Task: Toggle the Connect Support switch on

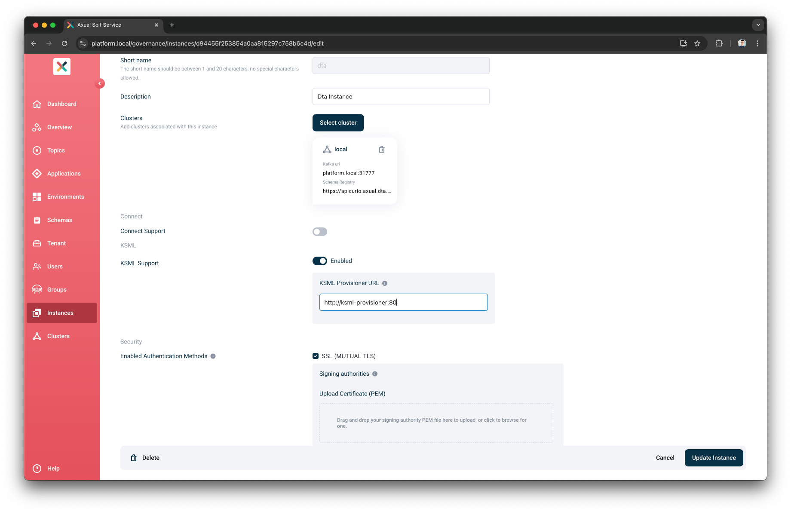Action: (320, 232)
